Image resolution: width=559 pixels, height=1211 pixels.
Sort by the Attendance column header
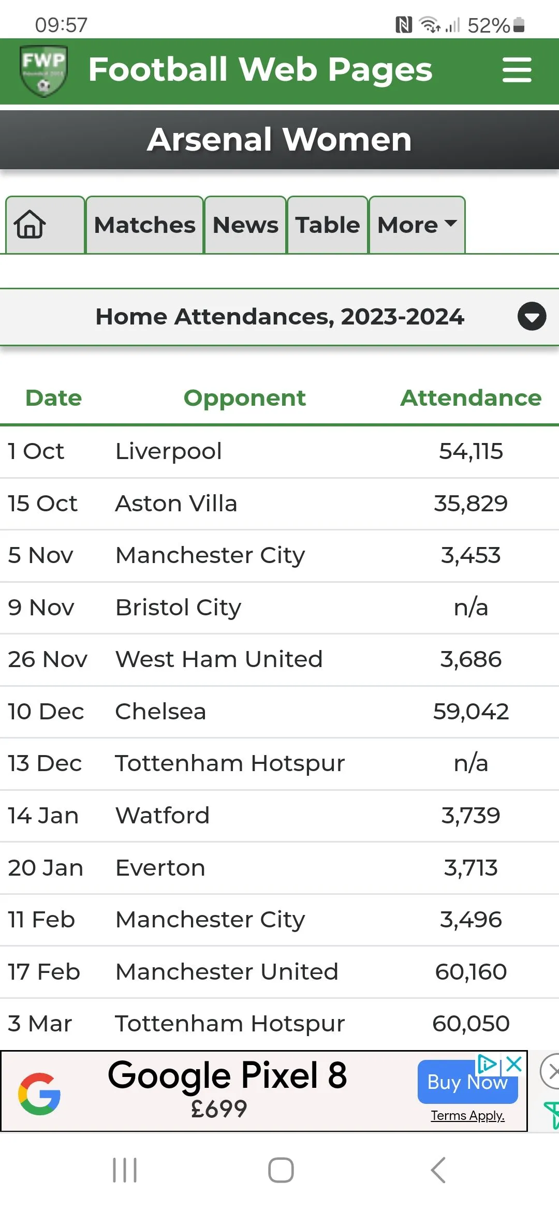(x=470, y=398)
